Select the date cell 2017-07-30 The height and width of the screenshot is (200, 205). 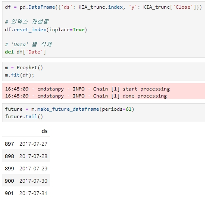tap(33, 181)
